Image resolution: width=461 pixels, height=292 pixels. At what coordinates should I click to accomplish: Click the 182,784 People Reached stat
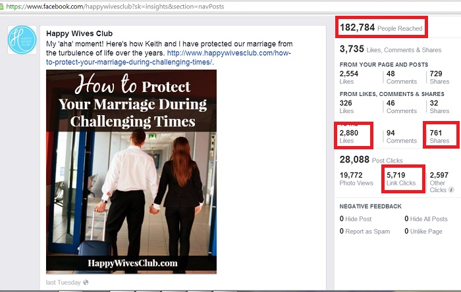click(381, 28)
